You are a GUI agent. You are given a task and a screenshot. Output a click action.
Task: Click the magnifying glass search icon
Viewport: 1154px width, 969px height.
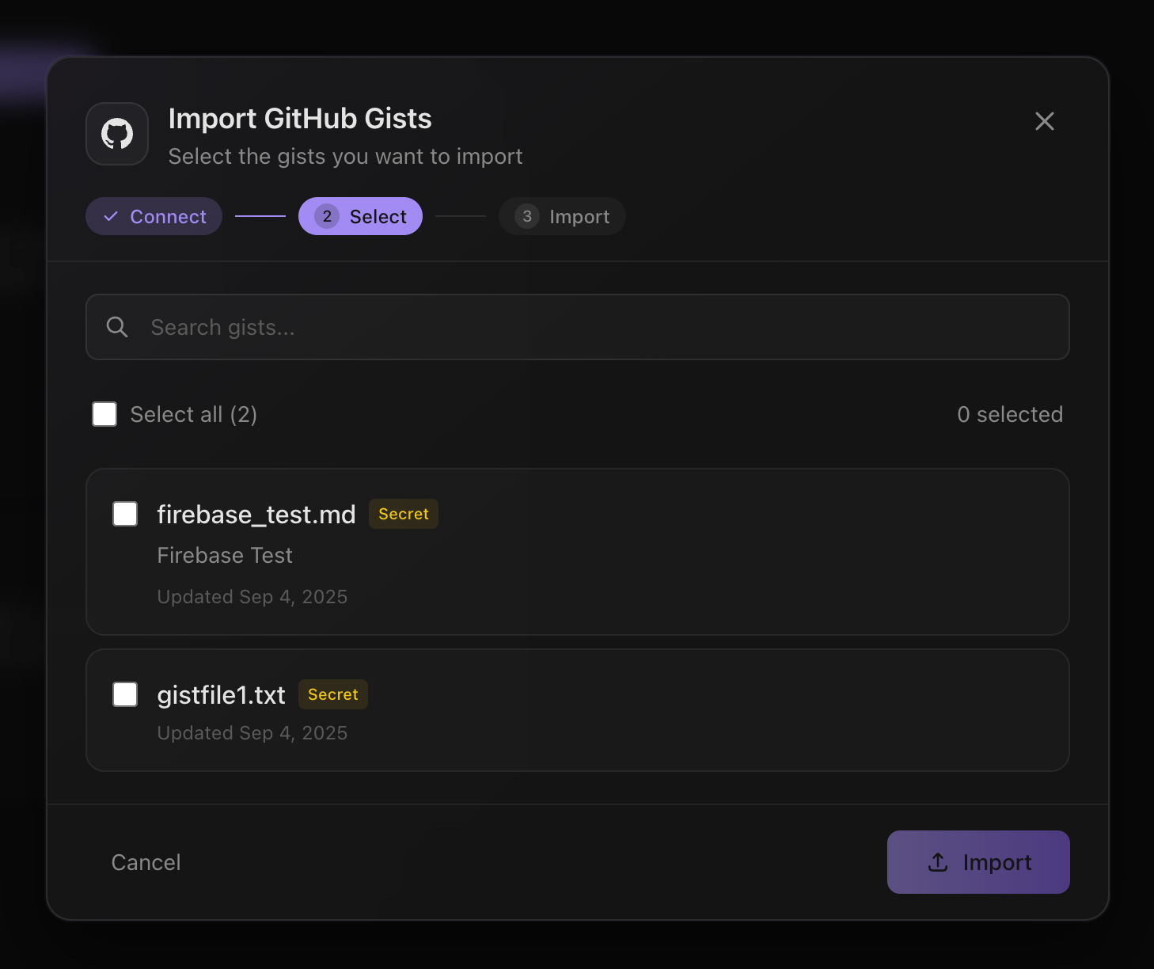point(116,326)
